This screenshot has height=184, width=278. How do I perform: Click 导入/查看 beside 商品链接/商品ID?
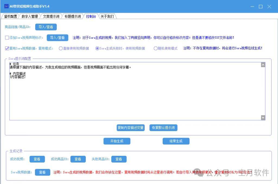pos(46,27)
